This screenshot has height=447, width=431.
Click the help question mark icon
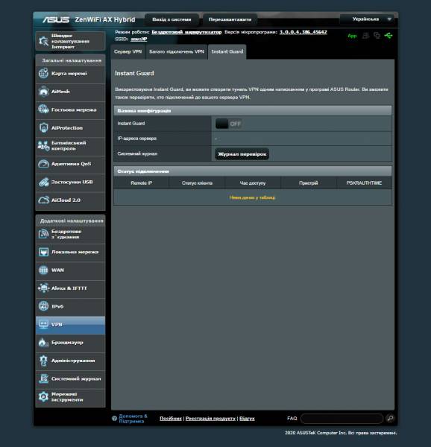[x=114, y=418]
